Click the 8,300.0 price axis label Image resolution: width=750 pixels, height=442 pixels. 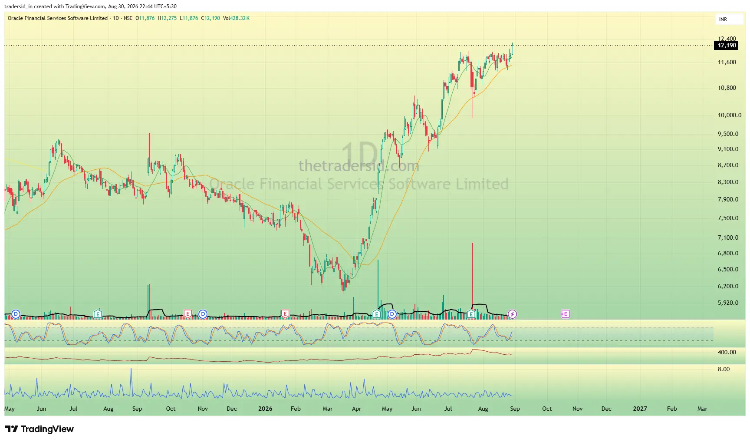[728, 182]
